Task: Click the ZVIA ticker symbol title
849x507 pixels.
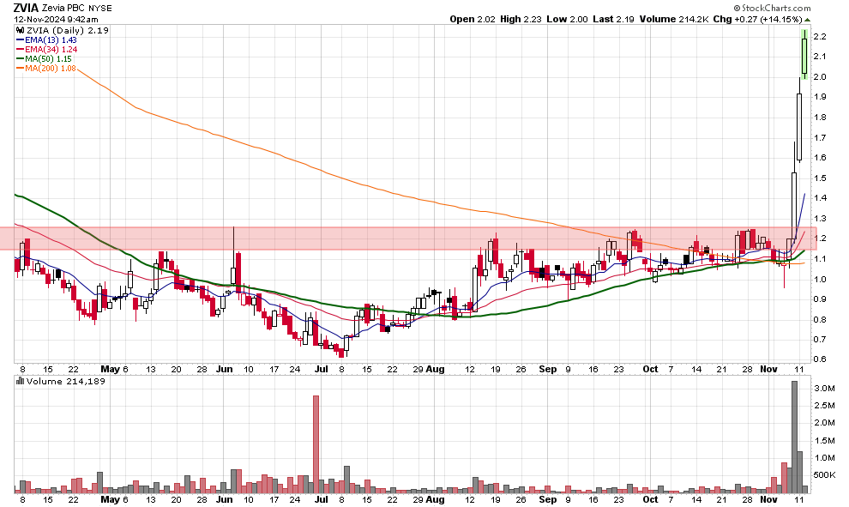Action: point(26,8)
